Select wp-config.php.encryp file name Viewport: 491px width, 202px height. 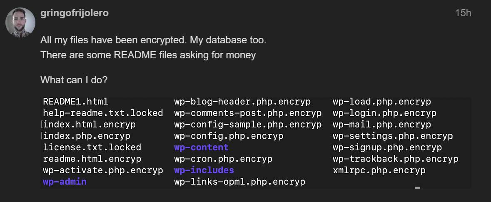coord(229,136)
